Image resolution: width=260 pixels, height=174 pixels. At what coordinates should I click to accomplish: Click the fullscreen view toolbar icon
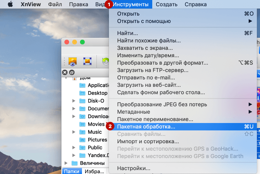coord(87,61)
